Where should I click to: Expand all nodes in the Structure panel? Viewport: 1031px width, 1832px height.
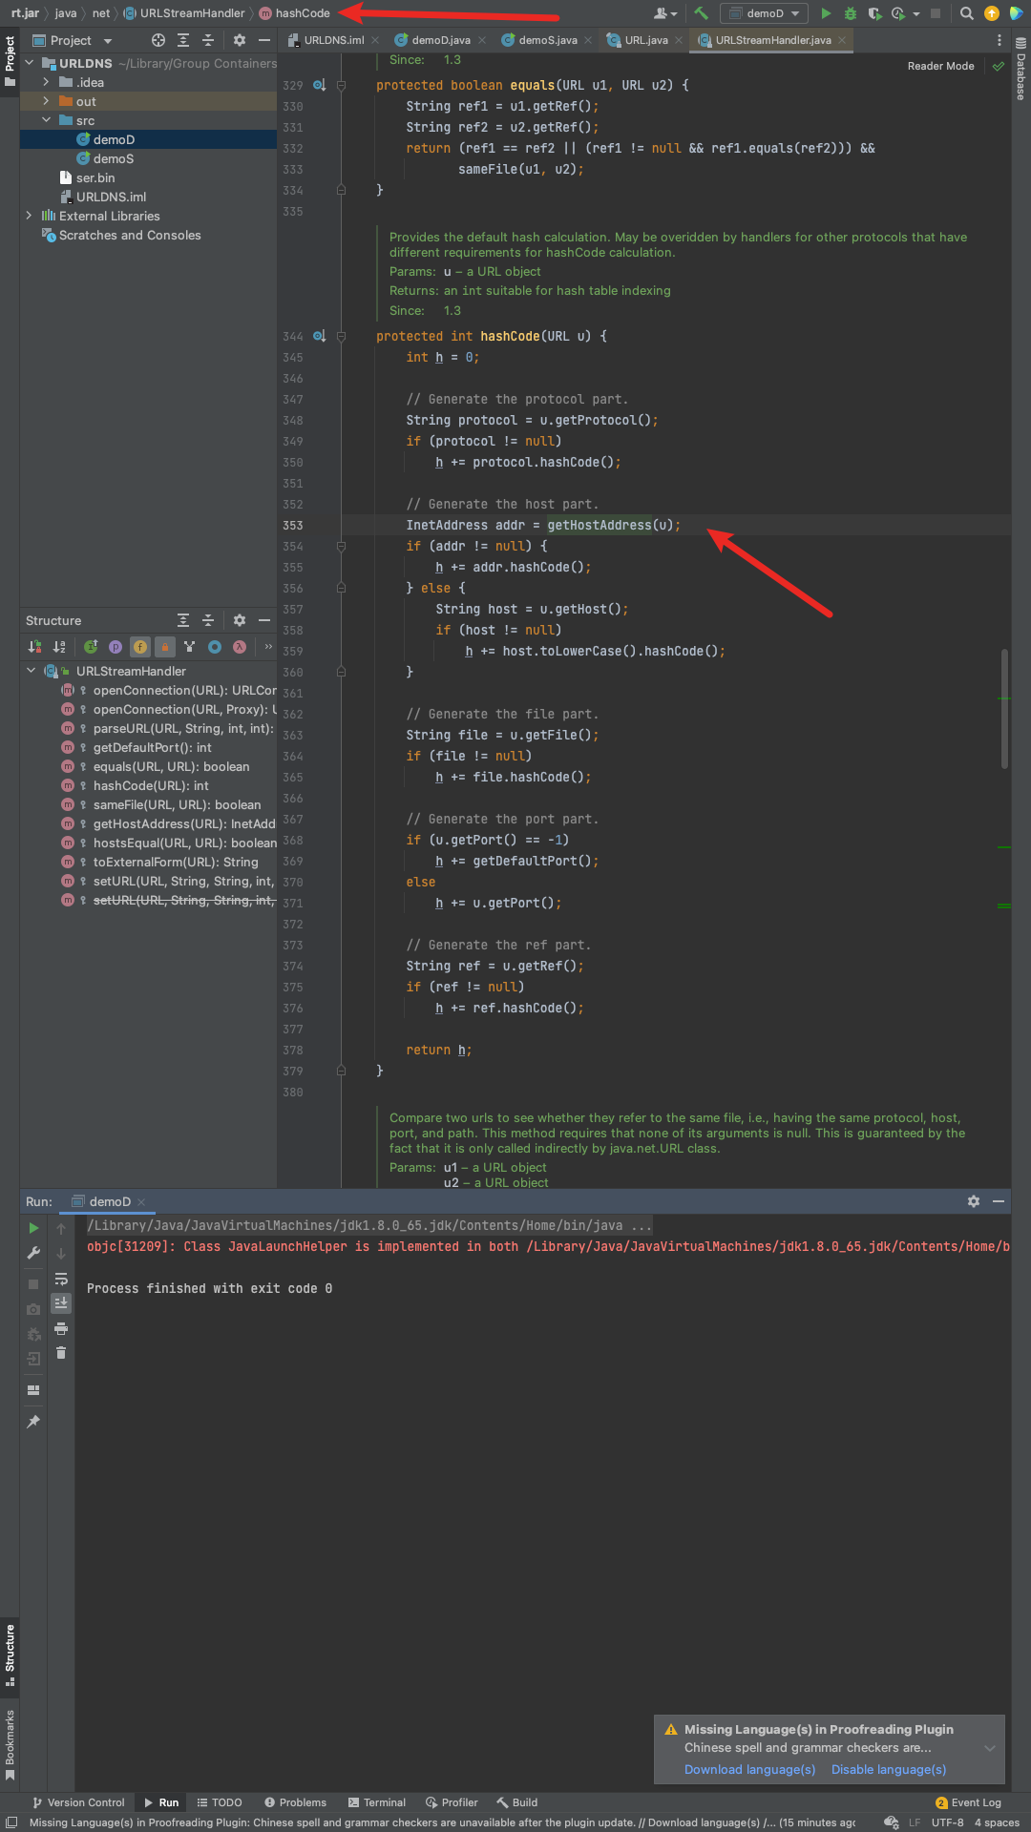[x=183, y=620]
